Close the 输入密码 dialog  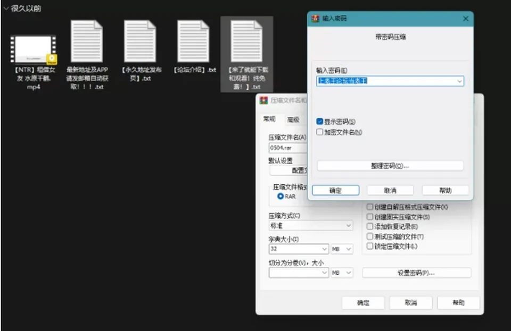click(x=466, y=19)
